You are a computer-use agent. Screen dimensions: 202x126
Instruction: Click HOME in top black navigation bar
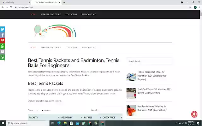pyautogui.click(x=33, y=14)
